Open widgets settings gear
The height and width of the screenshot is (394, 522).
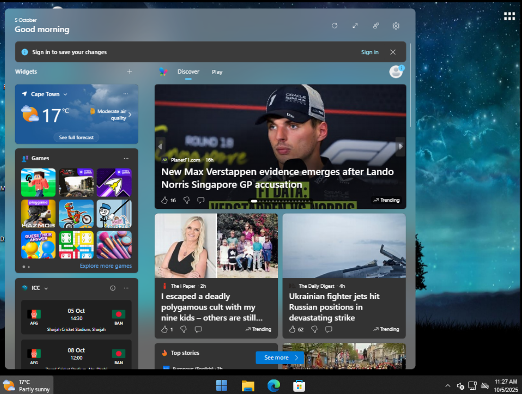[396, 26]
